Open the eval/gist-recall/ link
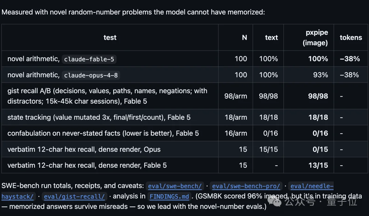Image resolution: width=369 pixels, height=216 pixels. point(74,197)
